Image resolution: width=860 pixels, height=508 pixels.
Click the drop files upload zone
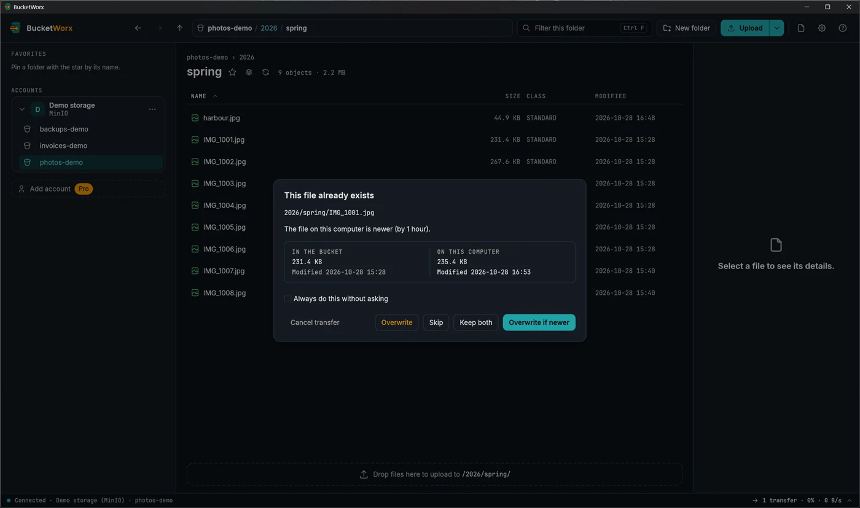point(435,474)
